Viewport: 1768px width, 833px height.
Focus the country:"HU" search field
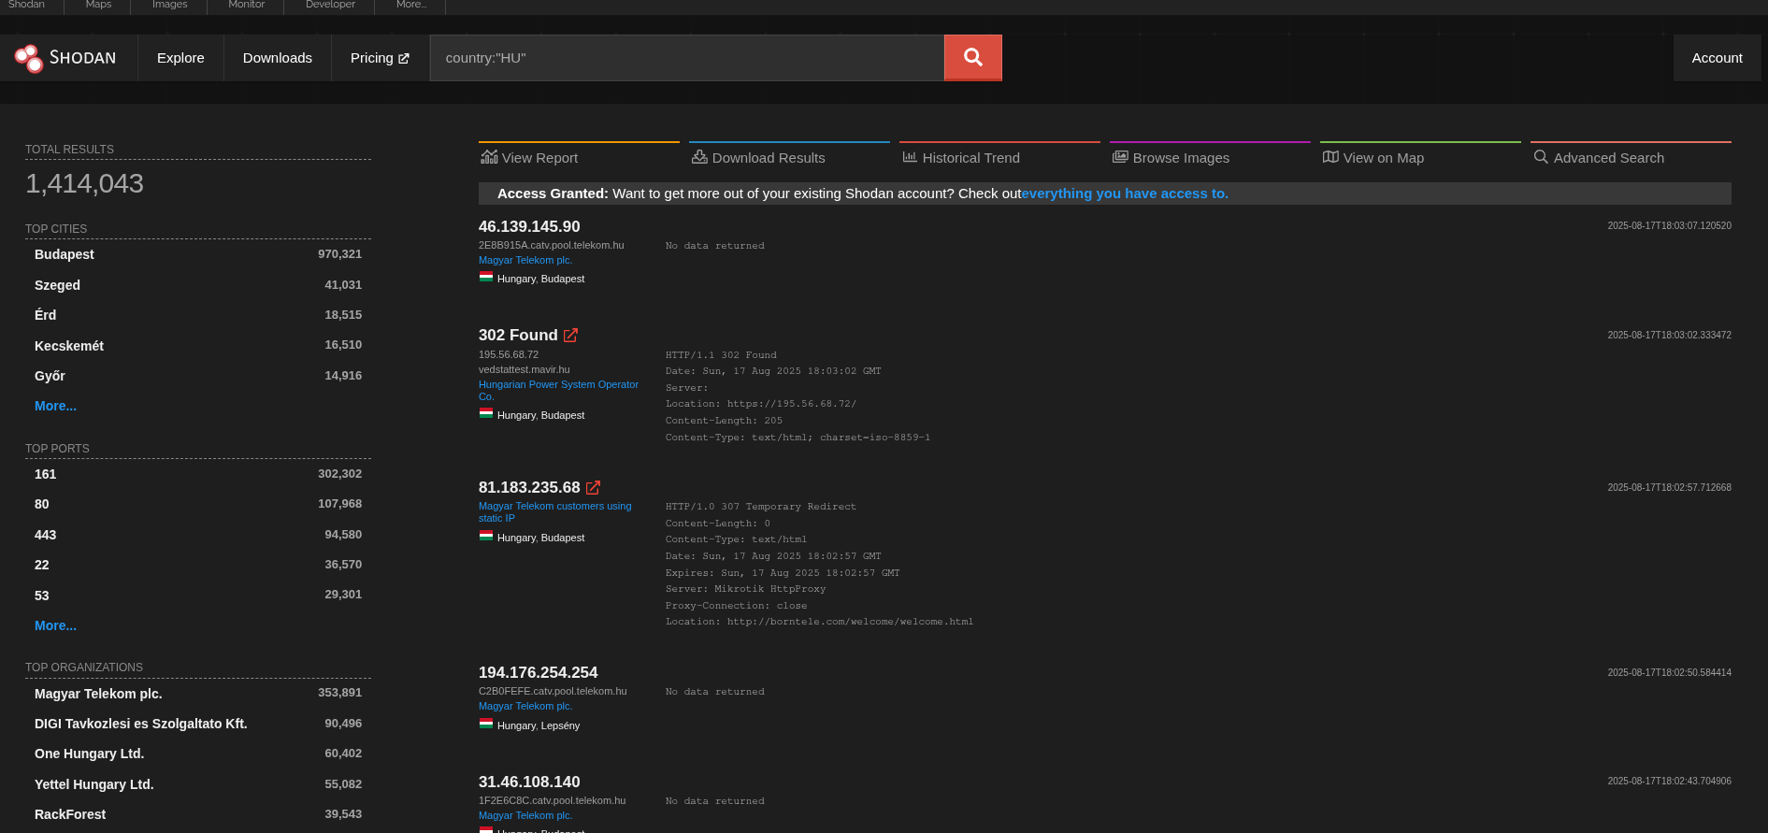(x=687, y=58)
